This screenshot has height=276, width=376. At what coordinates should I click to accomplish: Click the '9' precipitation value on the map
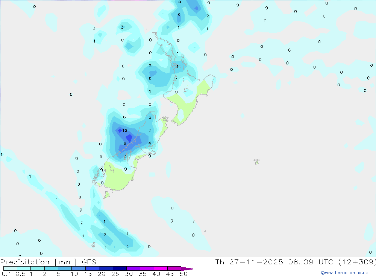click(125, 143)
